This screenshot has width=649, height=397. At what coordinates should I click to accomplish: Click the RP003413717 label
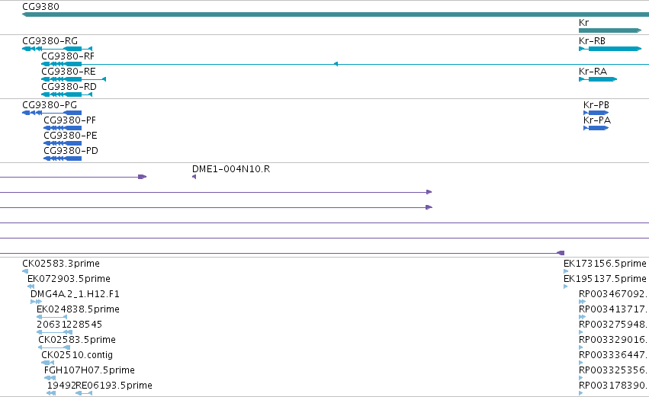(612, 309)
